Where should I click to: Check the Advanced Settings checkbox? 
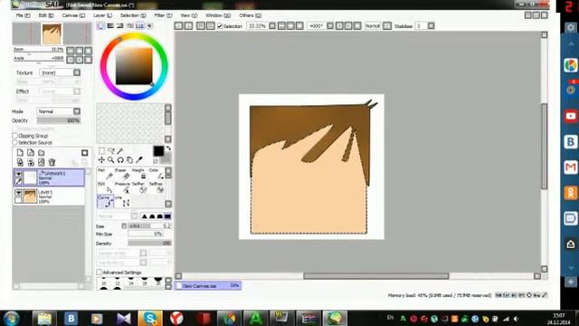pyautogui.click(x=99, y=273)
